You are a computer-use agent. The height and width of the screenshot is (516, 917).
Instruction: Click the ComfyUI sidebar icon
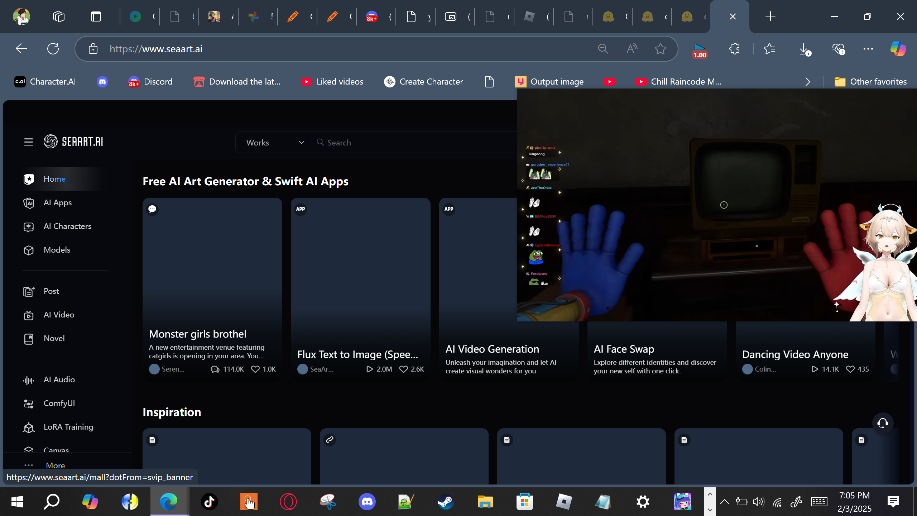click(29, 404)
